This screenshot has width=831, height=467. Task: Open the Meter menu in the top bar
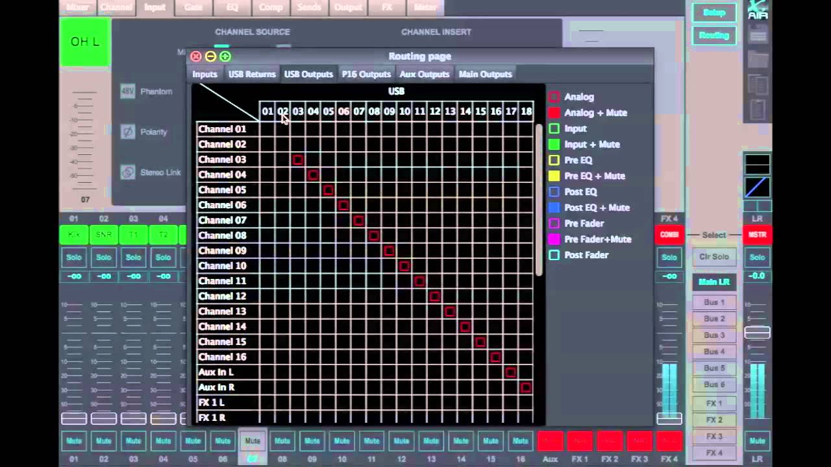coord(425,7)
